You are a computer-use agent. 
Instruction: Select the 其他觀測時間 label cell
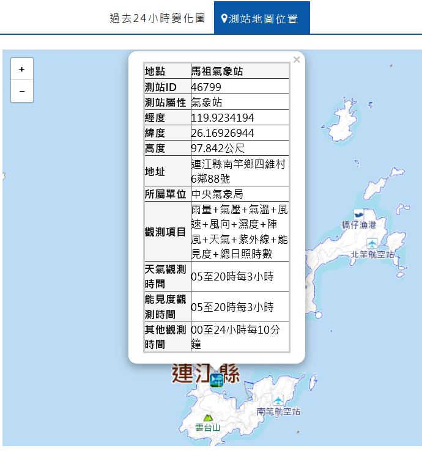tap(168, 337)
